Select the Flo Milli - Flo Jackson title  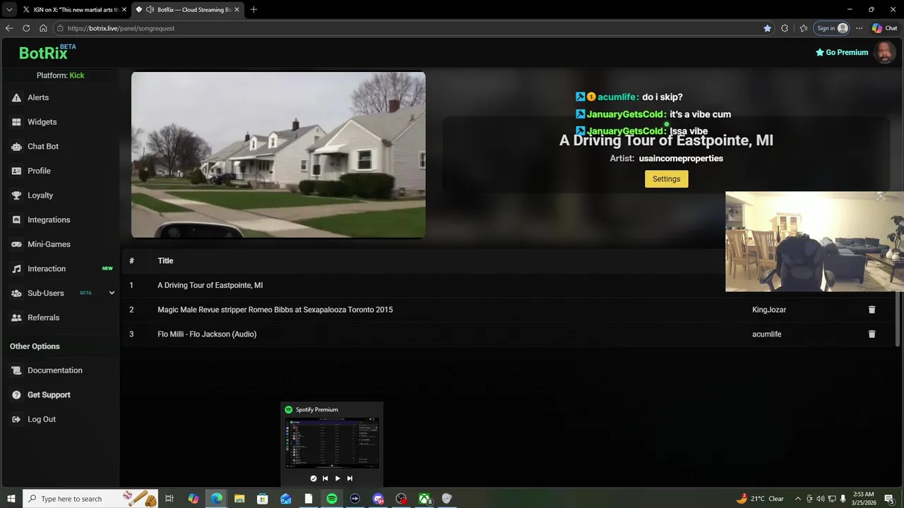pyautogui.click(x=207, y=334)
